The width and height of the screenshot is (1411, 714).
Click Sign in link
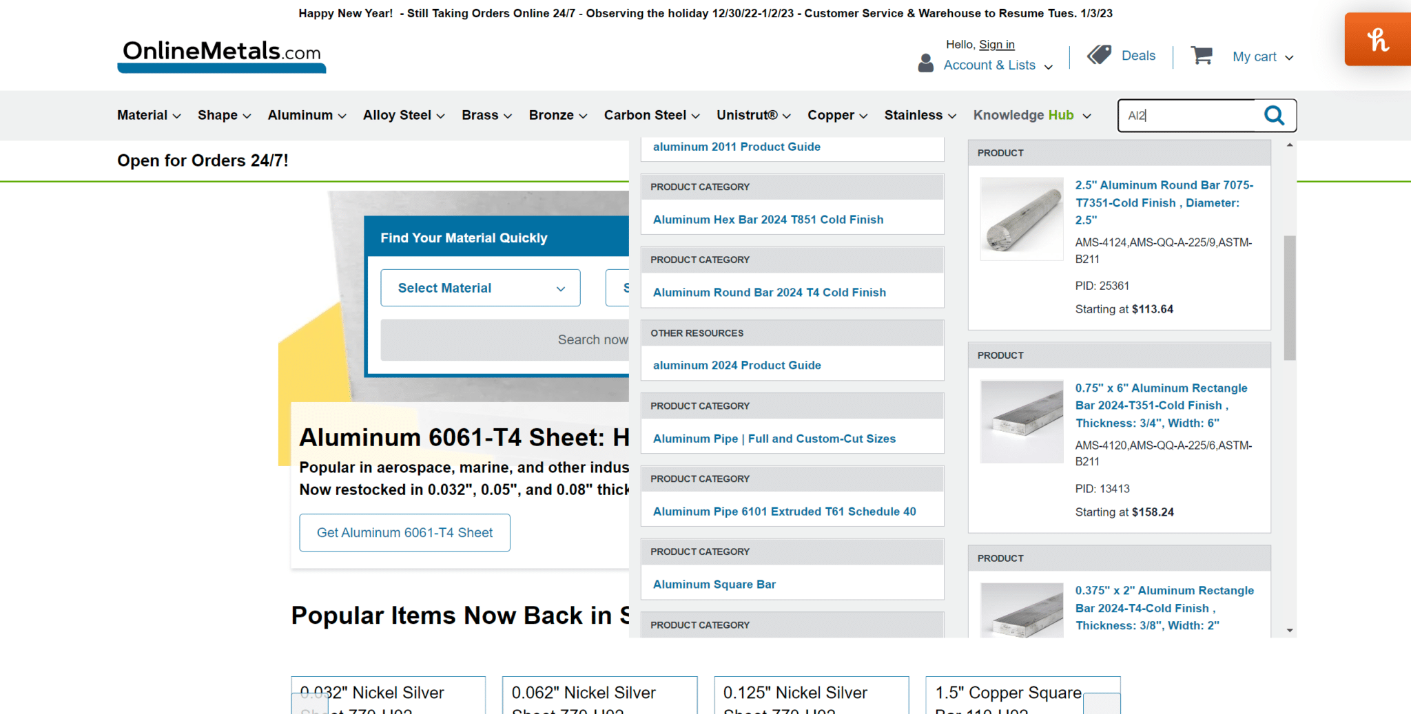(996, 45)
